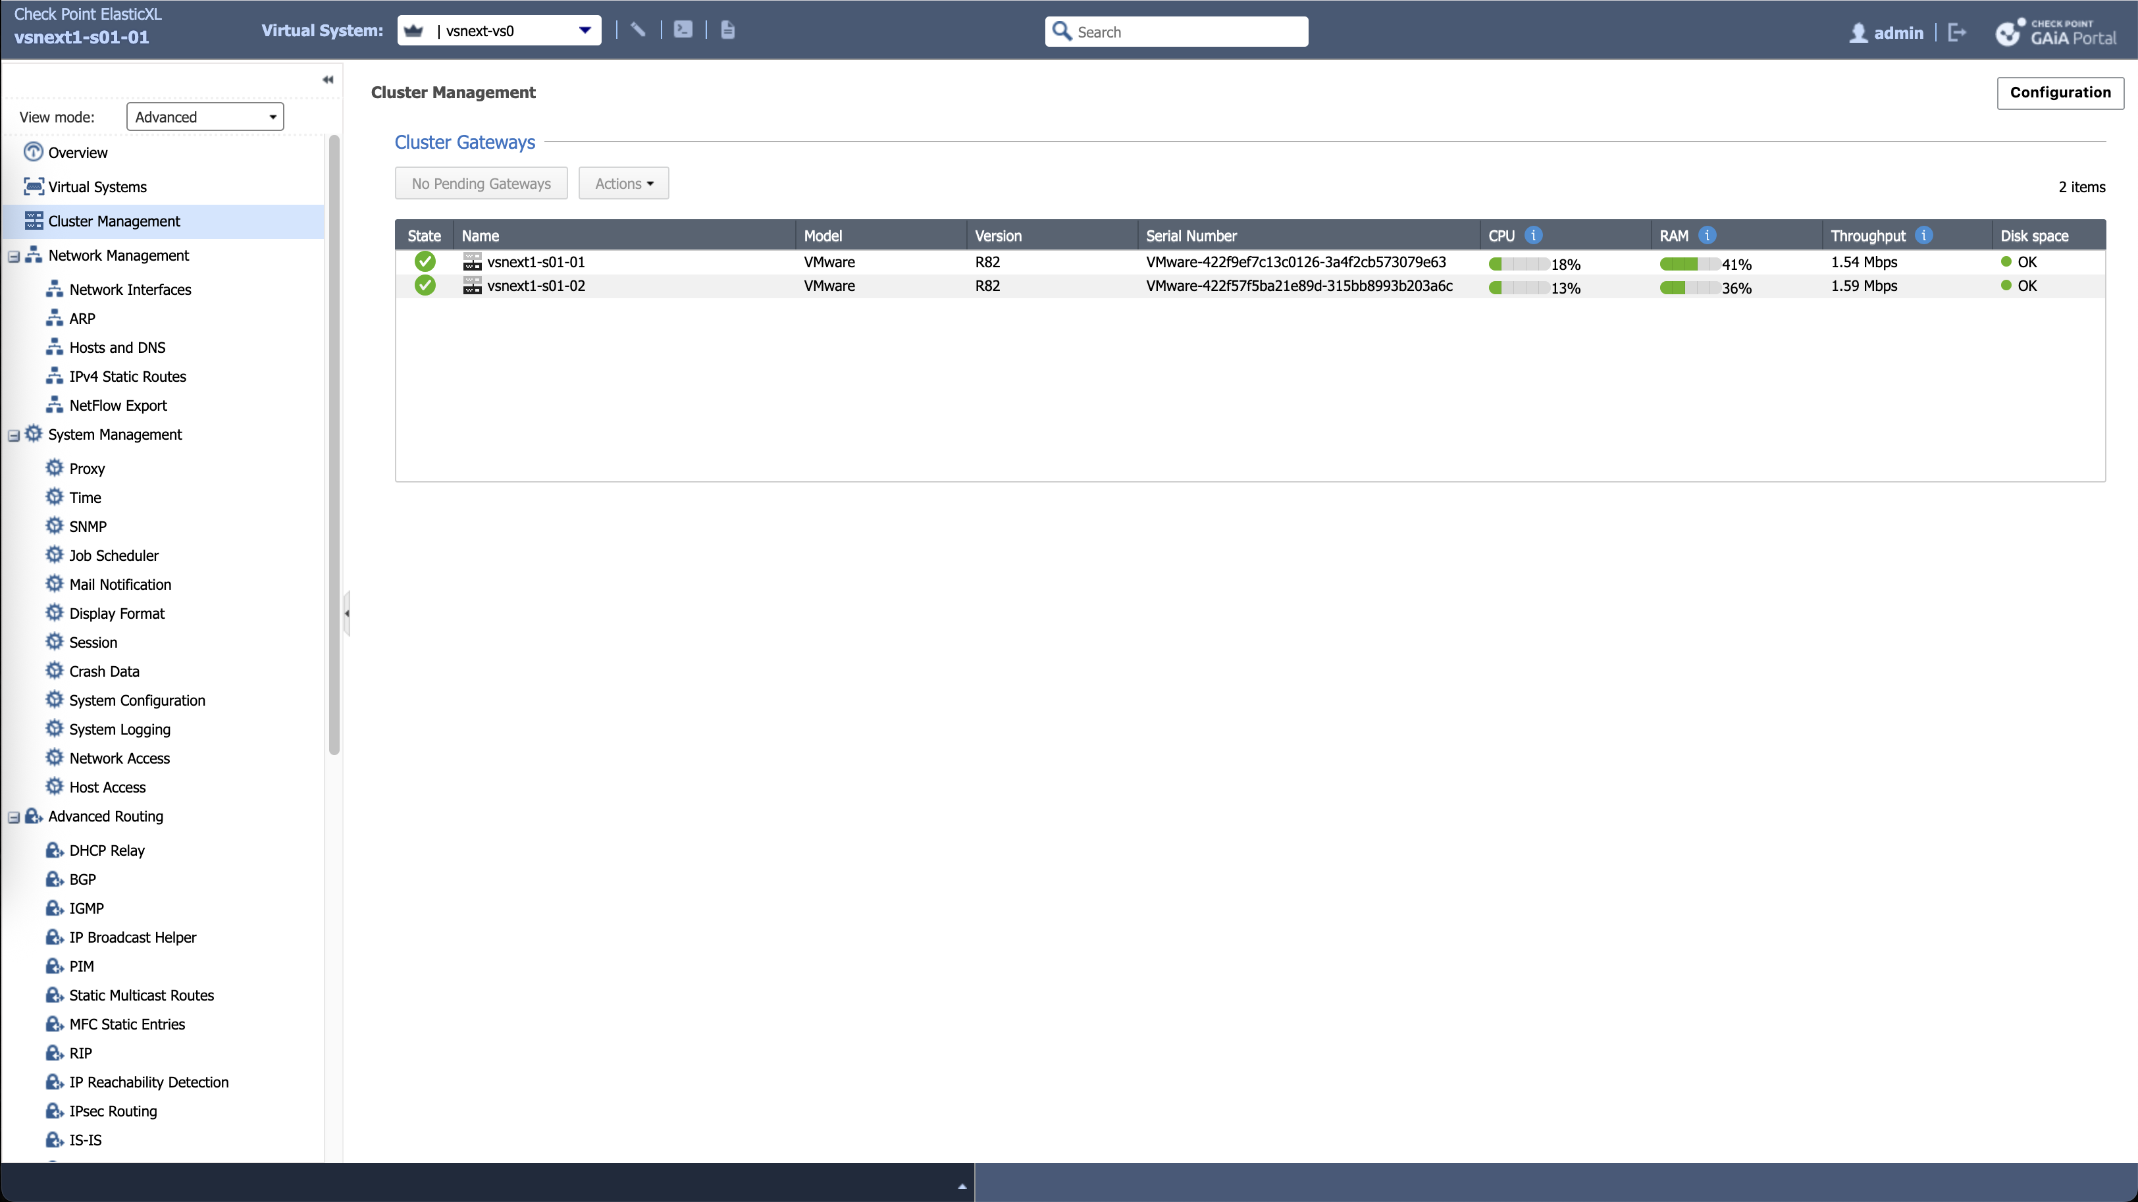Click the document scratchpad icon in header
The height and width of the screenshot is (1202, 2138).
[727, 30]
